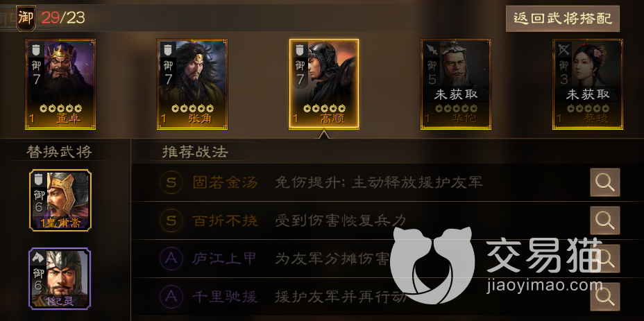Click 返回武将搭配 button

562,19
